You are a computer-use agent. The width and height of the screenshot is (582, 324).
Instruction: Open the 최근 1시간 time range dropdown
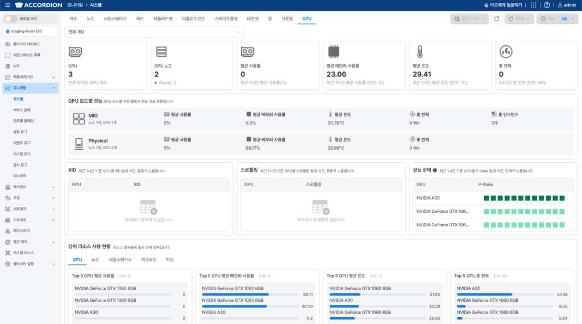click(x=469, y=19)
